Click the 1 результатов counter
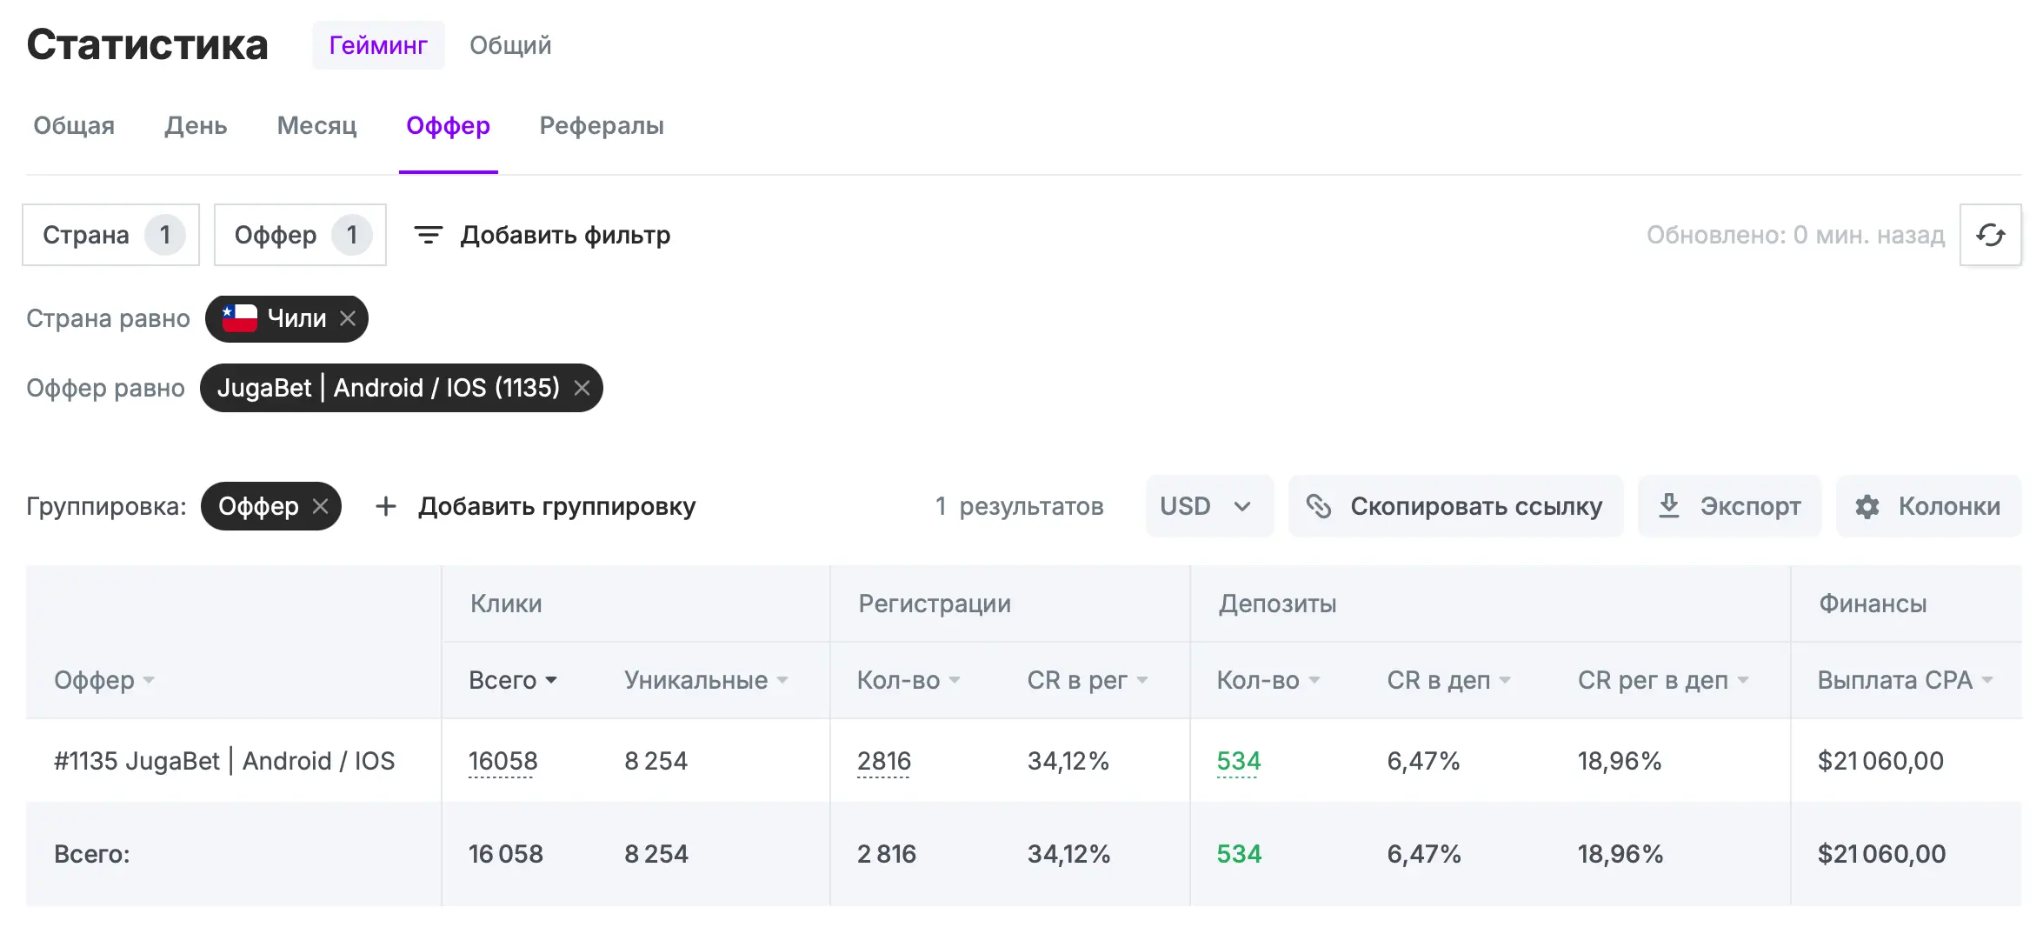The width and height of the screenshot is (2043, 934). pos(1019,506)
